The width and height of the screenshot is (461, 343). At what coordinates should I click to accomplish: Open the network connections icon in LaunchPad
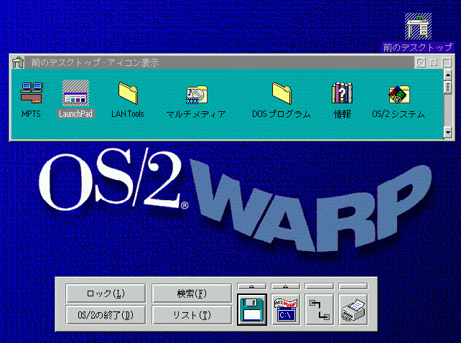point(320,309)
